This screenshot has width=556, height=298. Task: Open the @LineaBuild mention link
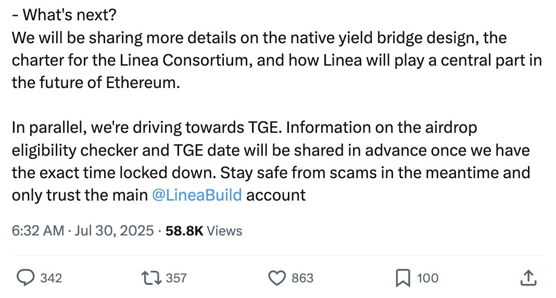197,195
